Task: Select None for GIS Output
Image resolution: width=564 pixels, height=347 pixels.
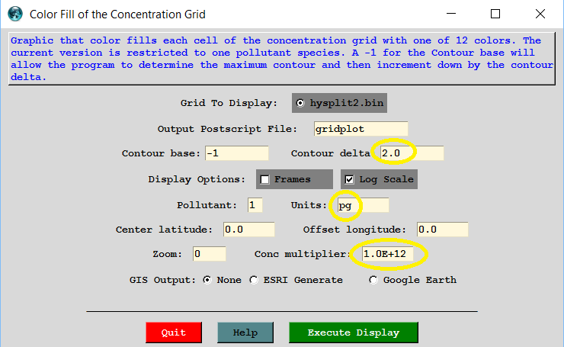Action: (207, 280)
